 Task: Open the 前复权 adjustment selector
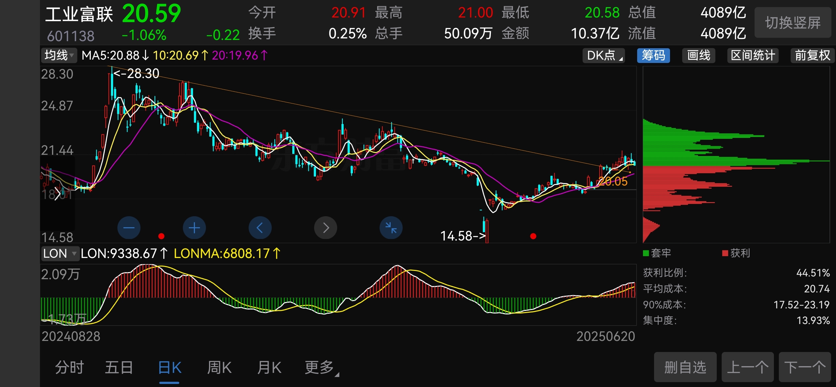click(x=812, y=55)
